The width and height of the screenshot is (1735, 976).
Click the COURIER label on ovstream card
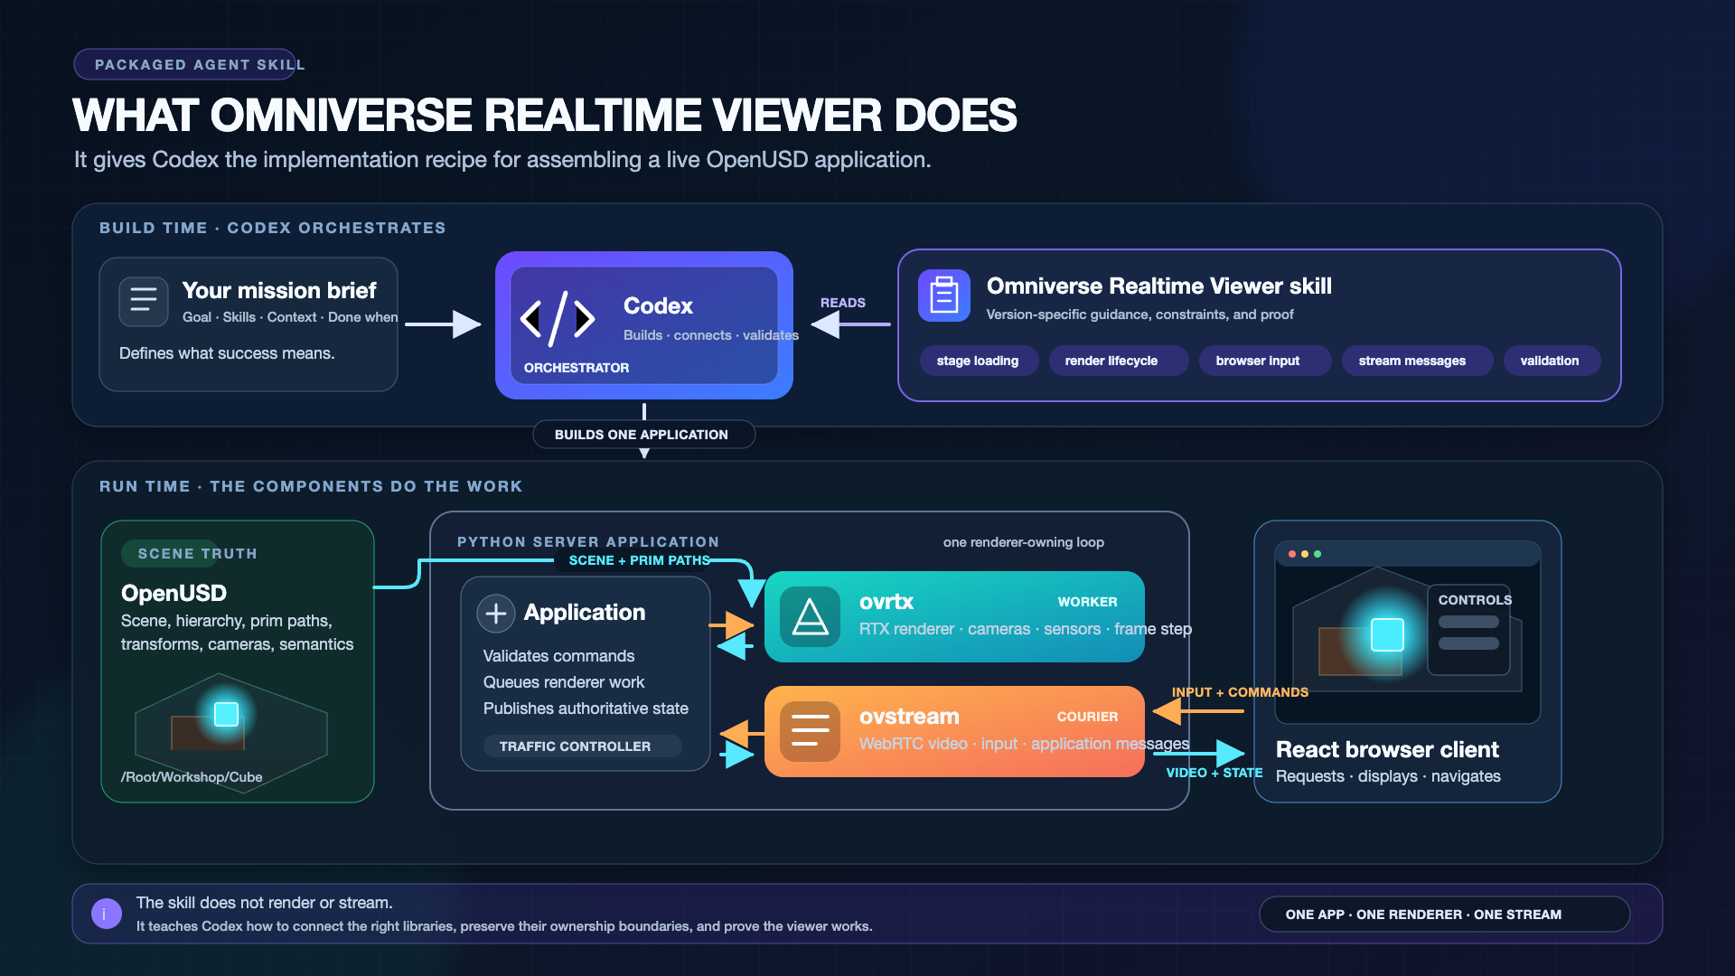[1088, 717]
